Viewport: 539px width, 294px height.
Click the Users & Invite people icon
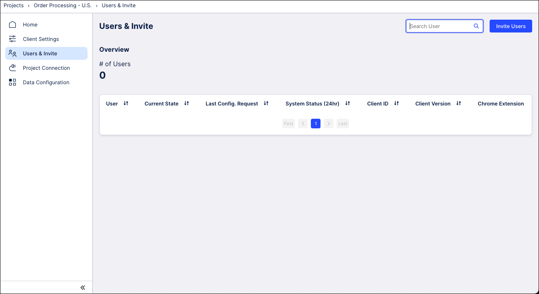12,53
